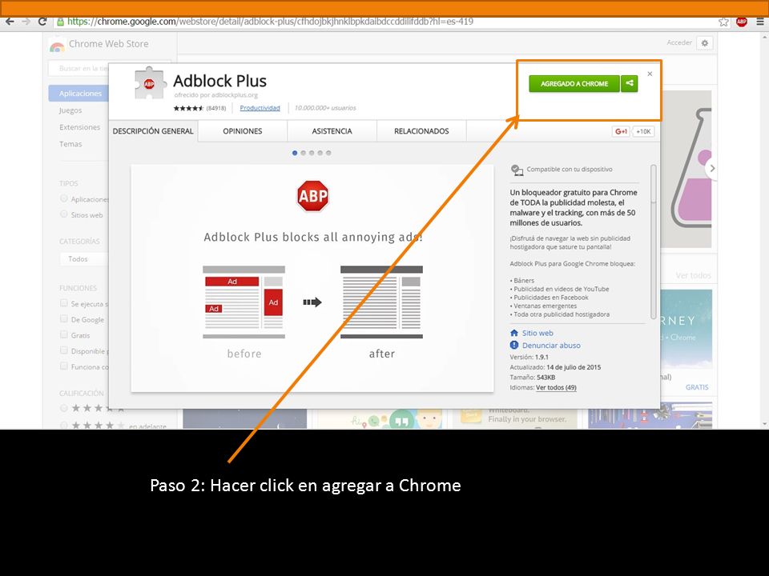Click the +10K count badge
Screen dimensions: 769x576
point(643,131)
